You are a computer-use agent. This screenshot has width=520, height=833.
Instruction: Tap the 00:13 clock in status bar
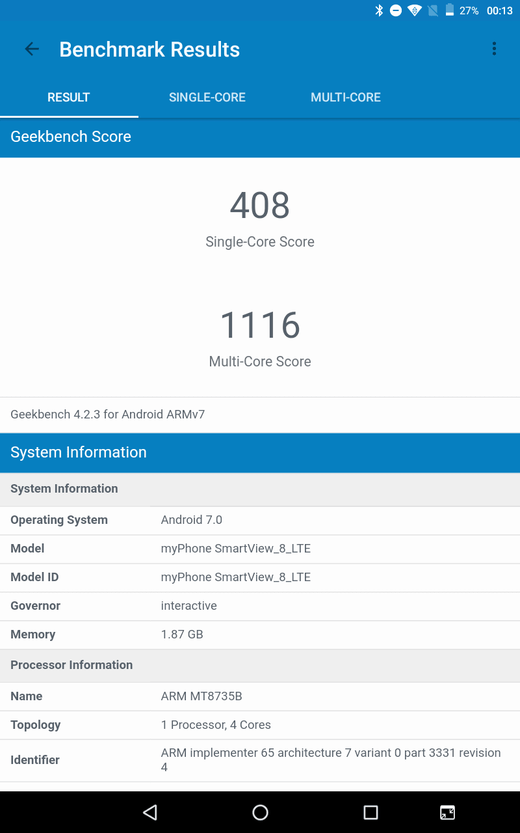click(x=500, y=10)
